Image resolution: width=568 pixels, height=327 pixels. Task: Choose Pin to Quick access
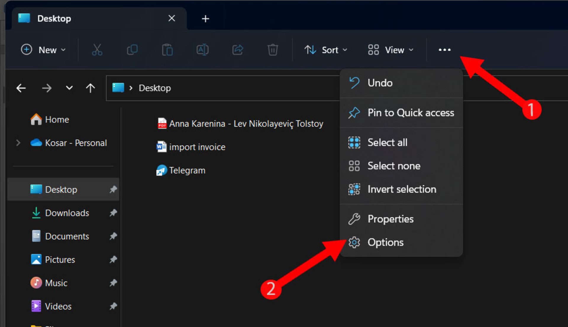click(401, 113)
